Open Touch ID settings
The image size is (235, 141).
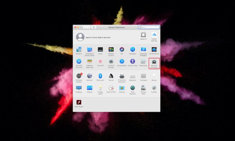(100, 62)
